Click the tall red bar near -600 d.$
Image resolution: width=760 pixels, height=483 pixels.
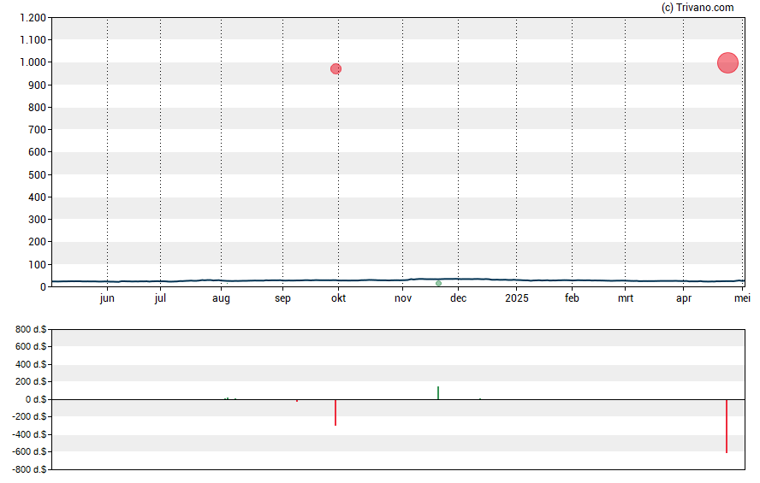[x=727, y=426]
